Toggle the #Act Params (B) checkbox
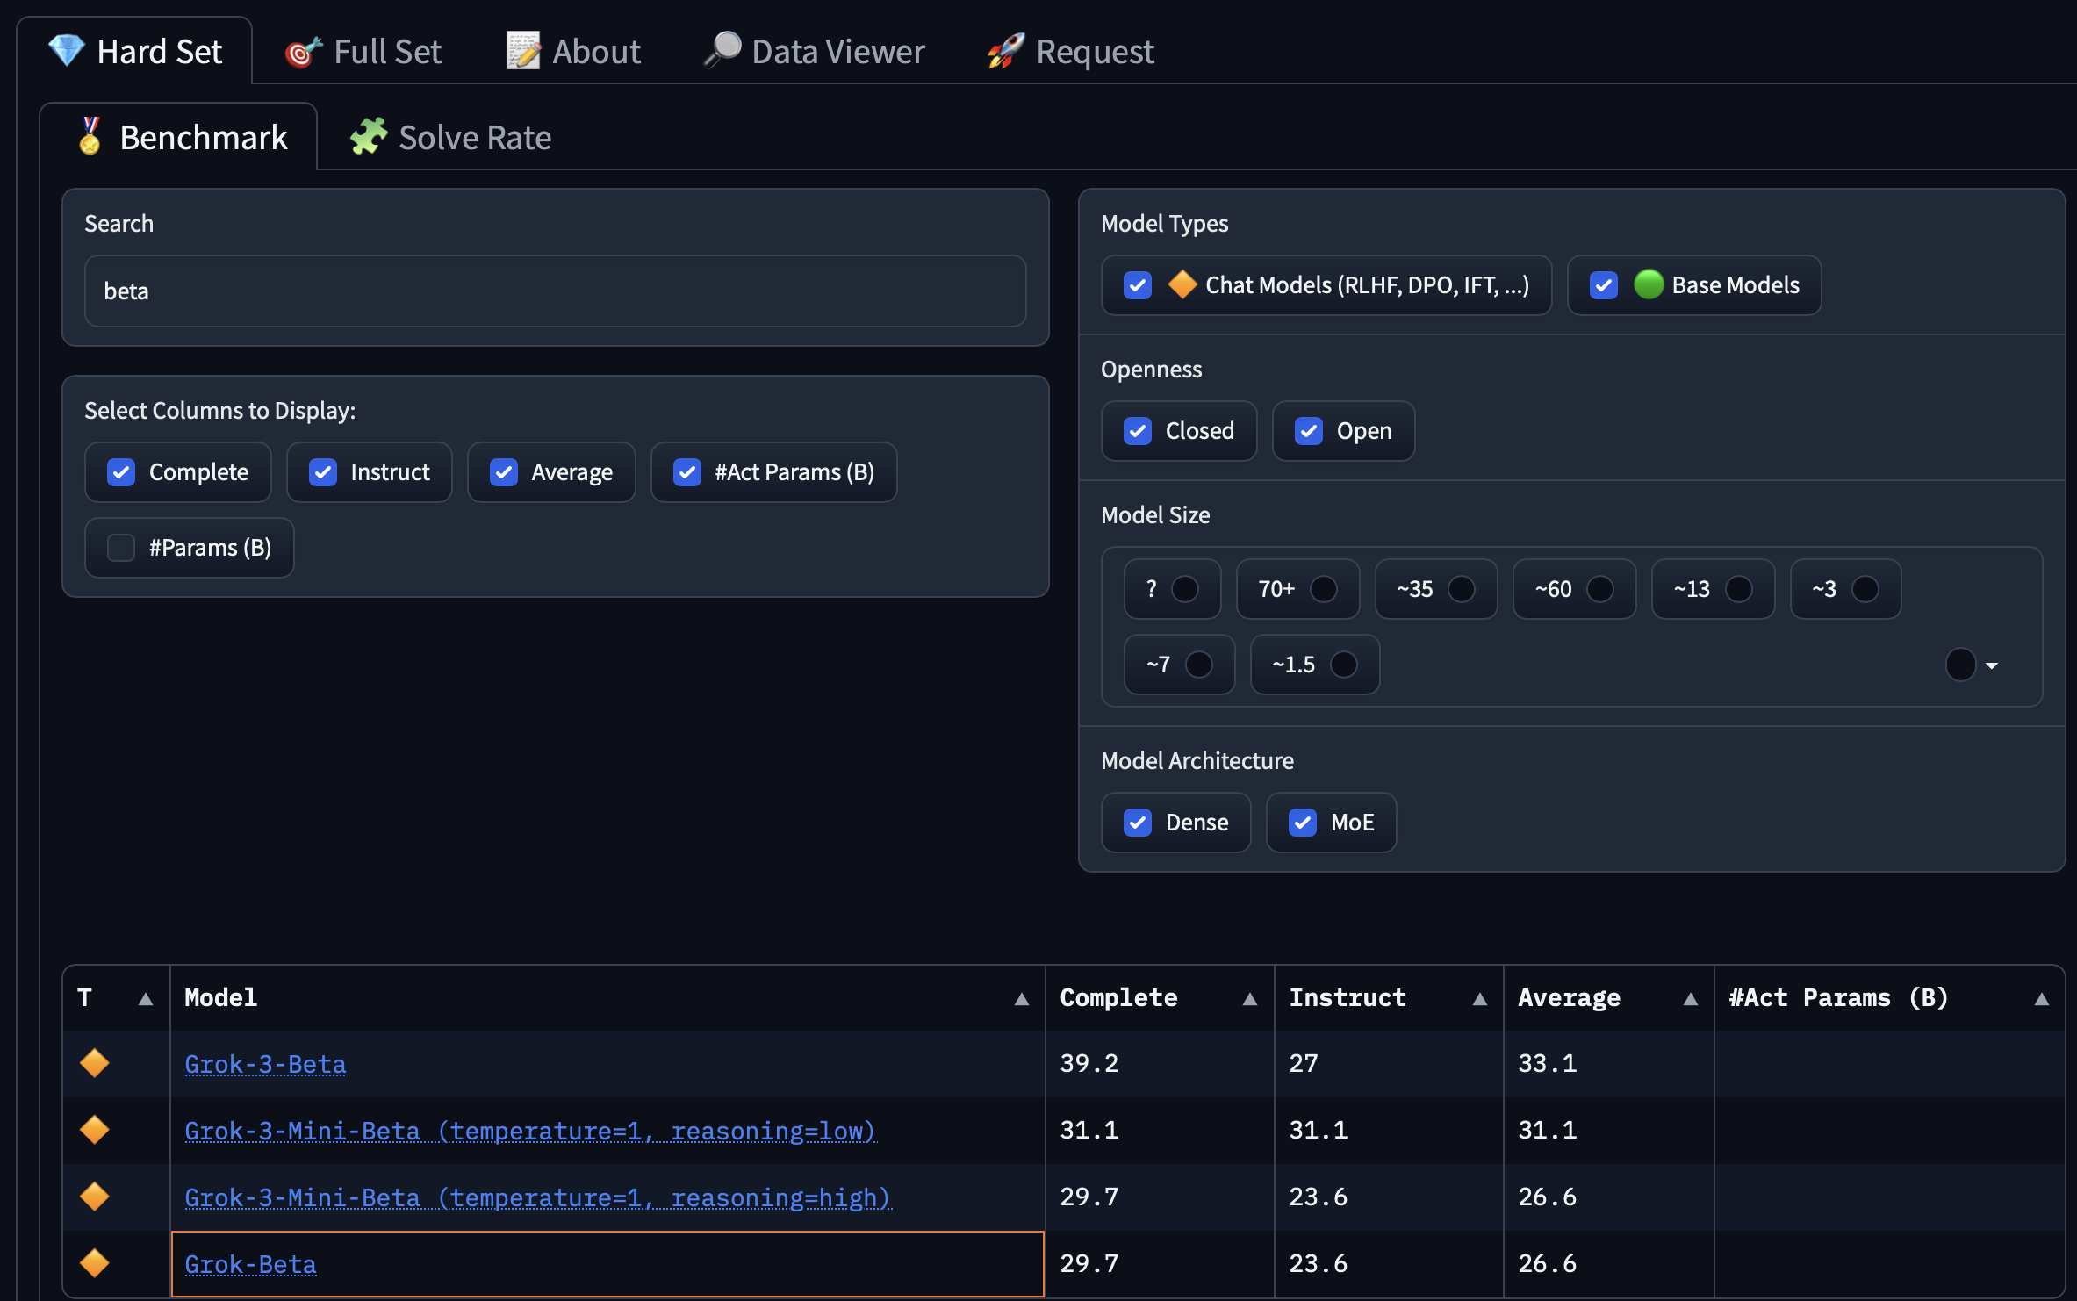 tap(687, 472)
